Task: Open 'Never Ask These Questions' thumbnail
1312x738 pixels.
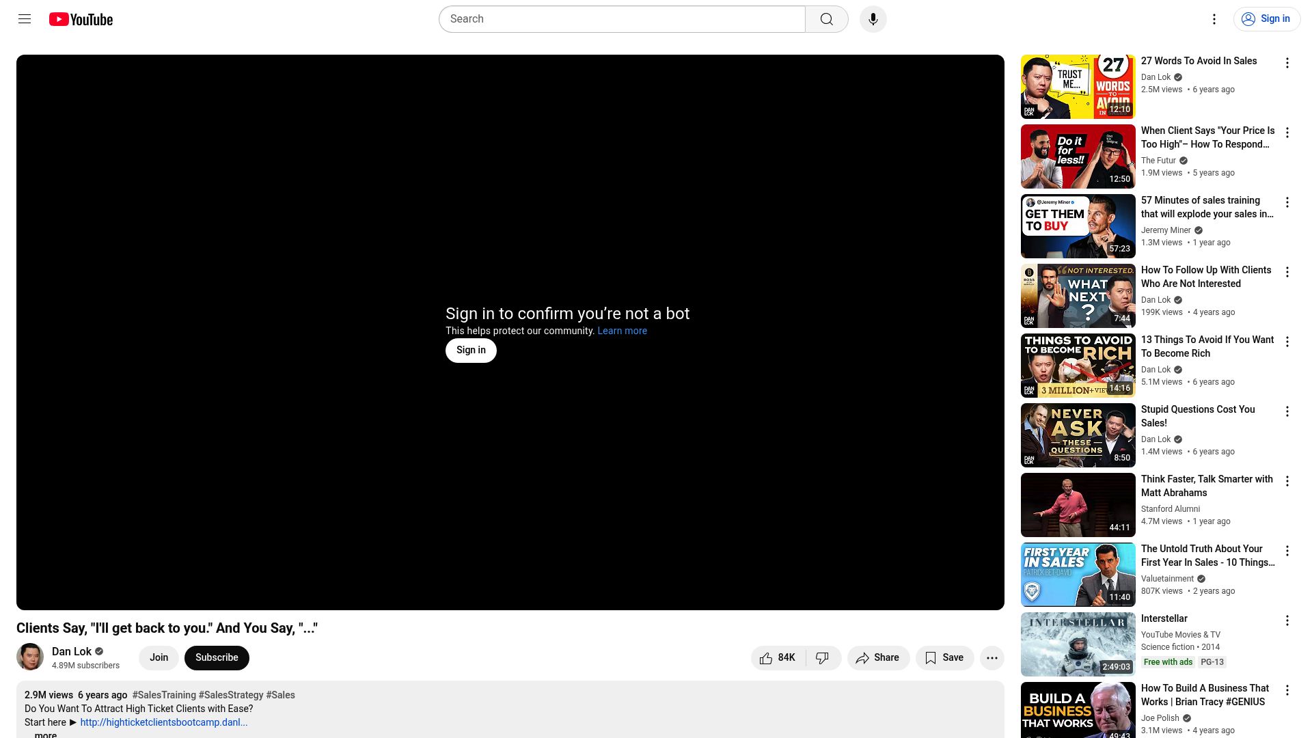Action: coord(1078,435)
